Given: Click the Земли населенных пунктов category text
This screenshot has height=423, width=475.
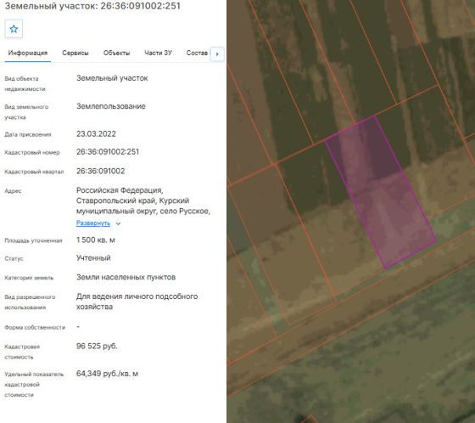Looking at the screenshot, I should pos(126,277).
